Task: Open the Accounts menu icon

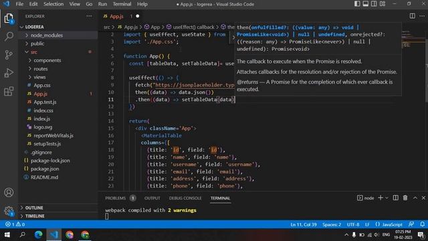Action: [x=9, y=193]
